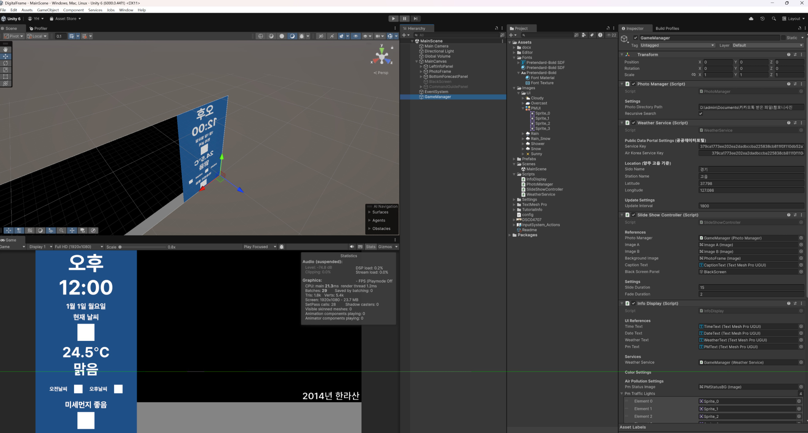Screen dimensions: 808x433
Task: Click the Pause button in the toolbar
Action: (x=404, y=18)
